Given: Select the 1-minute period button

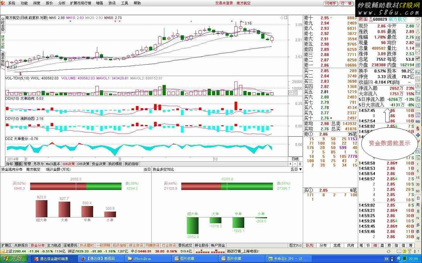Looking at the screenshot, I should [x=418, y=164].
